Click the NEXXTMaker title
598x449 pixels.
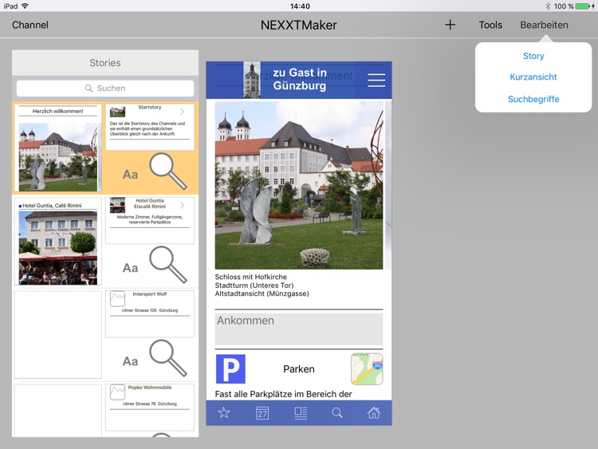pyautogui.click(x=299, y=25)
